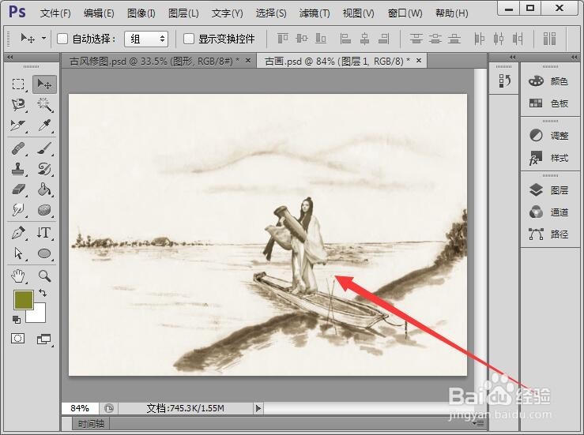Select the Vertical Type tool

coord(44,234)
